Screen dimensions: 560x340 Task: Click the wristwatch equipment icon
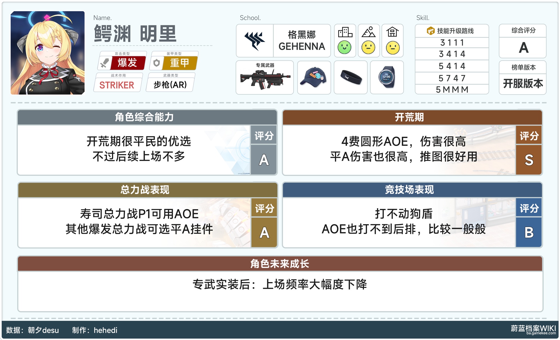pyautogui.click(x=387, y=77)
